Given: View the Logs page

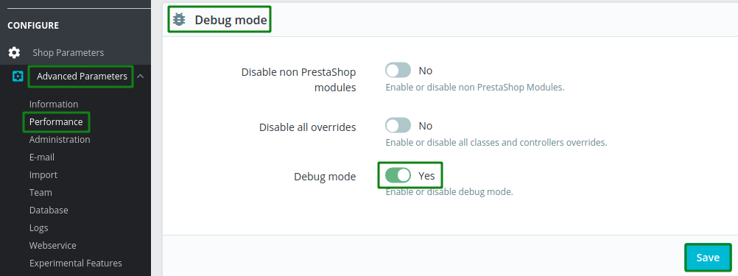Looking at the screenshot, I should 38,228.
